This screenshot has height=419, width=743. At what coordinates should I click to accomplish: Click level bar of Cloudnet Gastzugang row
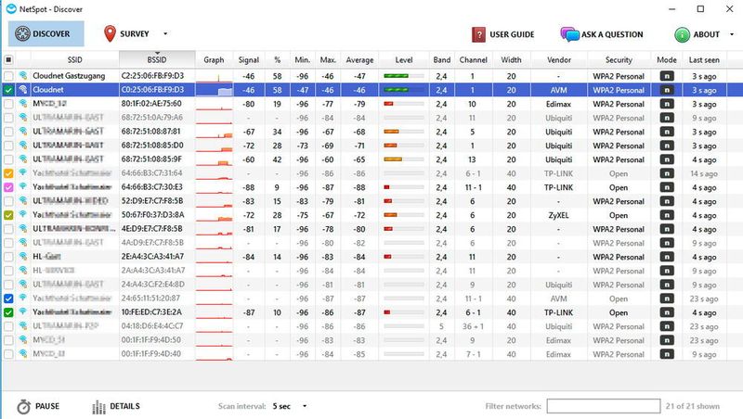point(404,76)
